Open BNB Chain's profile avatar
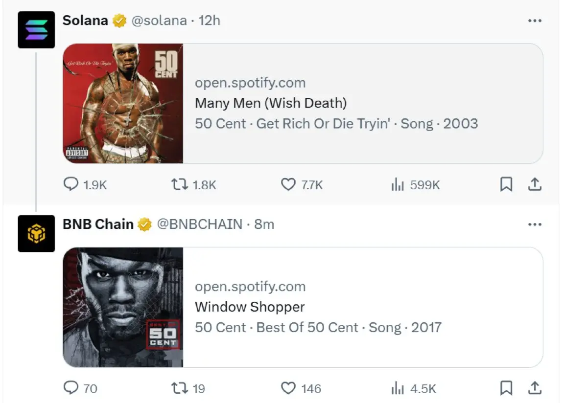 [36, 234]
